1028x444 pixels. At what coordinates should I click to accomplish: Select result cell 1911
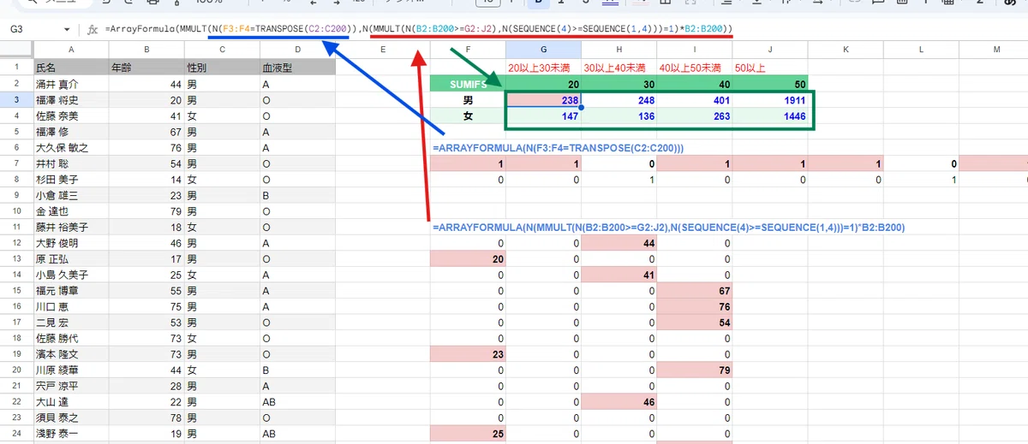pyautogui.click(x=770, y=100)
